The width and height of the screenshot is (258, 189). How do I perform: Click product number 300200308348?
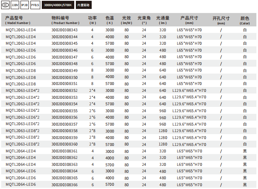tap(64, 64)
